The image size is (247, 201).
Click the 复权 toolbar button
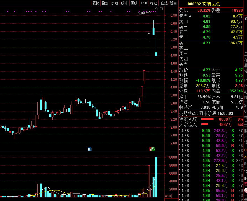pos(96,3)
